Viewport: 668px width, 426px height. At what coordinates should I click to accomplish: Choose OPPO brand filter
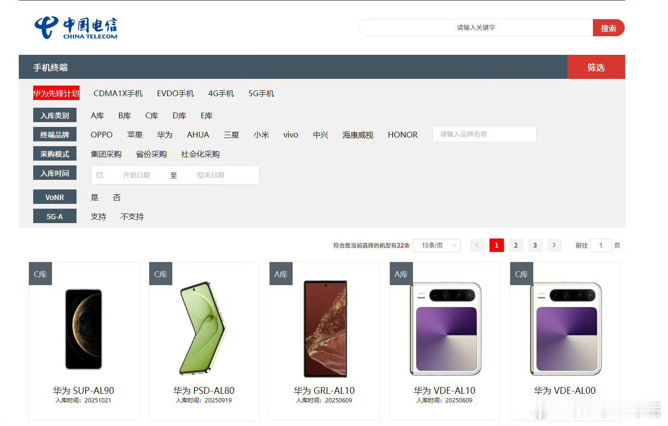102,135
